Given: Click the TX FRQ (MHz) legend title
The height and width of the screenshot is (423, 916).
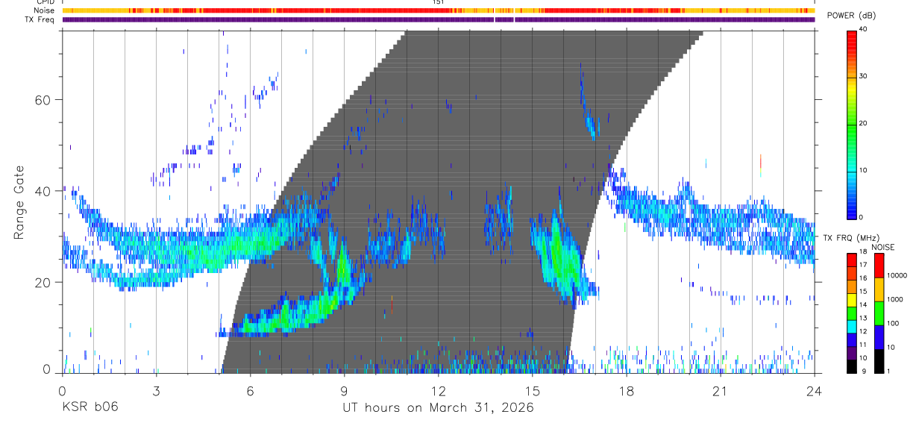Looking at the screenshot, I should pyautogui.click(x=851, y=238).
